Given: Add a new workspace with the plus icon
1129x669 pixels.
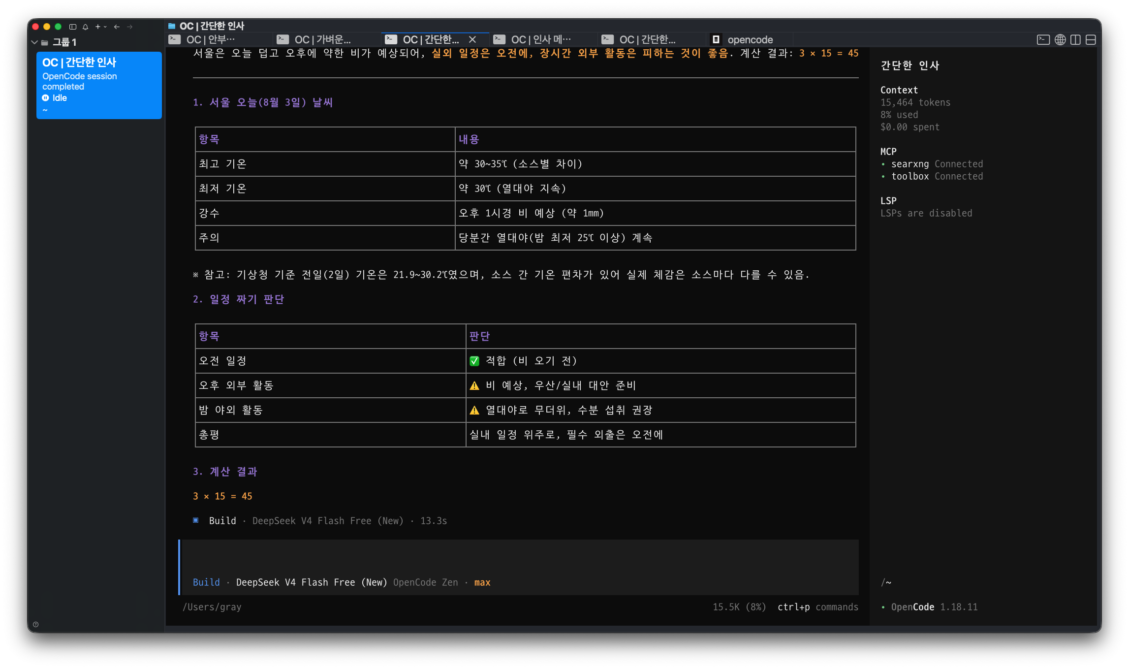Looking at the screenshot, I should (x=97, y=27).
